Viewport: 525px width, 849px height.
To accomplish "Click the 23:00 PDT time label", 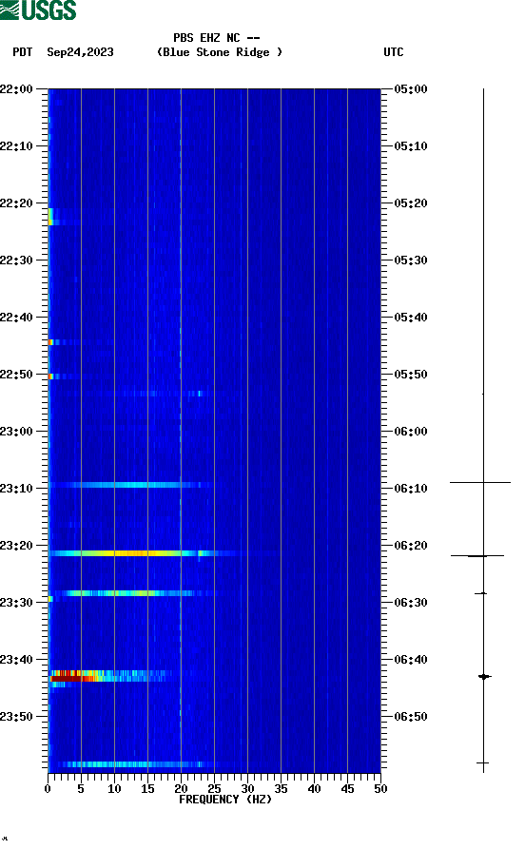I will pyautogui.click(x=16, y=432).
